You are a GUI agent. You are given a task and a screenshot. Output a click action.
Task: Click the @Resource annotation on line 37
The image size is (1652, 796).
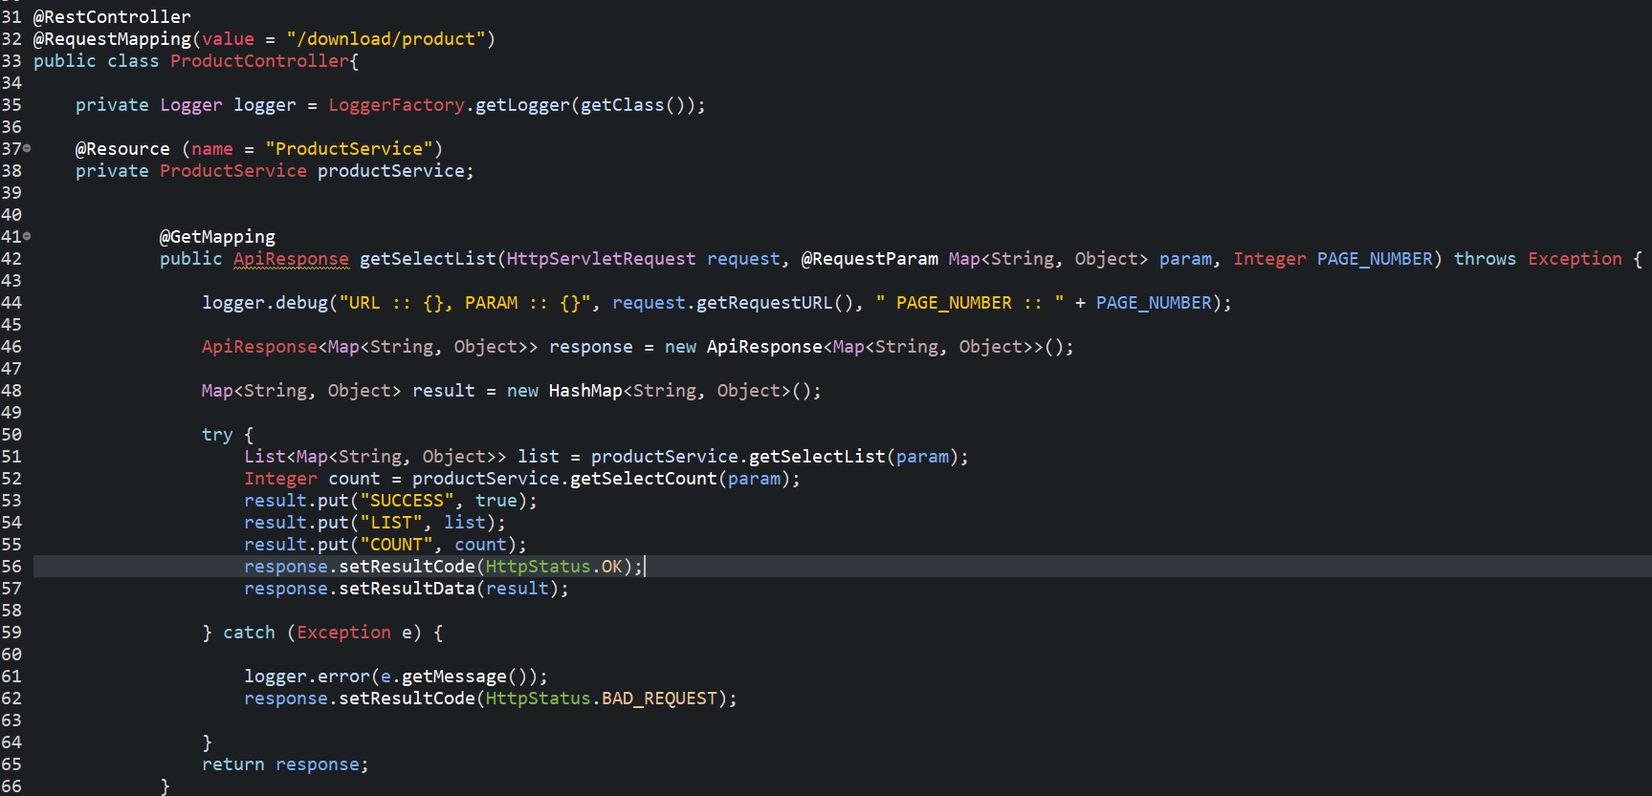click(x=122, y=149)
